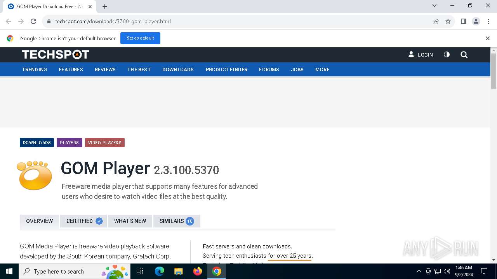Click the 'for over 25 years' link

290,256
